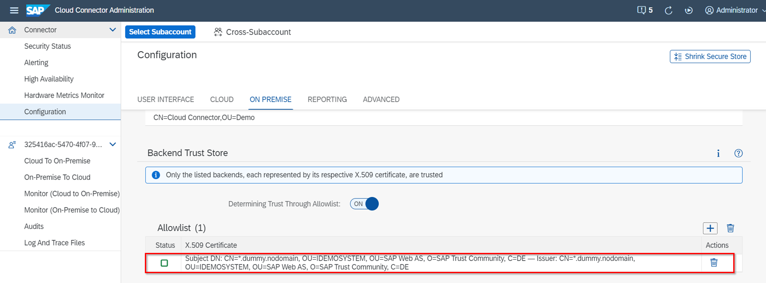Open Log And Trace Files in sidebar
Viewport: 766px width, 283px height.
[54, 243]
